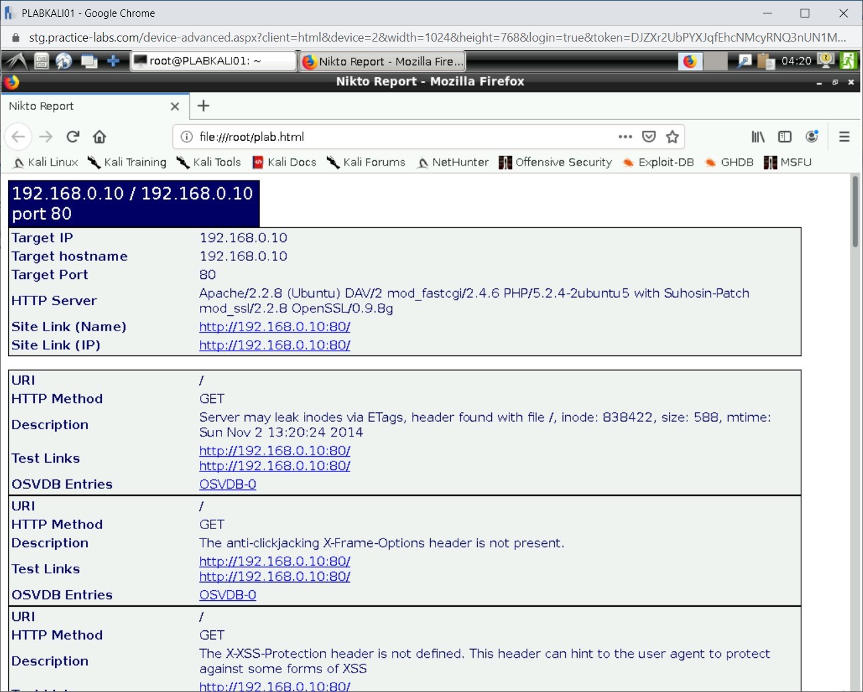Screen dimensions: 863x692
Task: Open a new Firefox tab
Action: point(204,106)
